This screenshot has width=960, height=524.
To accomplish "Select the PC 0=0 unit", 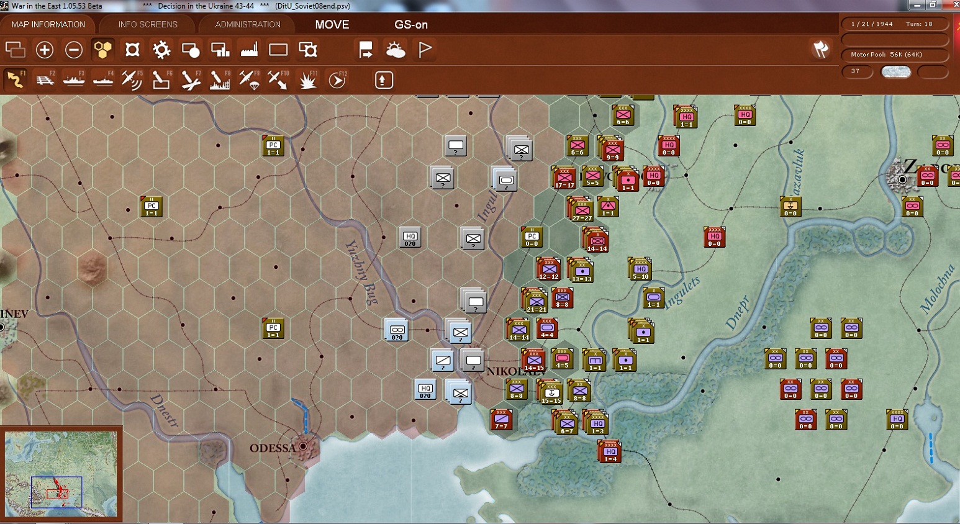I will pyautogui.click(x=532, y=237).
